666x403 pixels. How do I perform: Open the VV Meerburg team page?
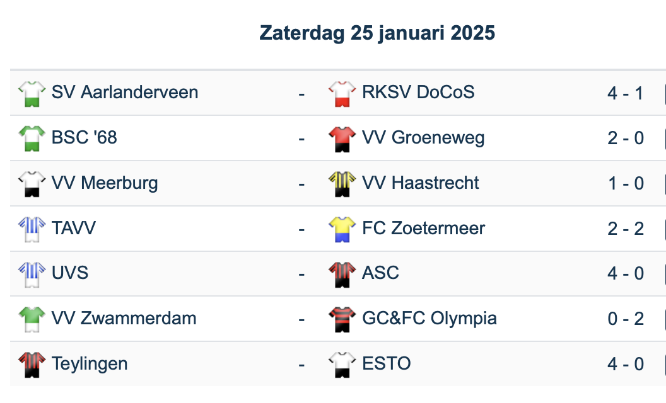(x=105, y=183)
